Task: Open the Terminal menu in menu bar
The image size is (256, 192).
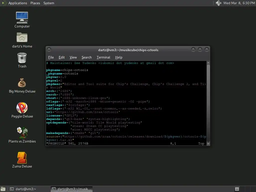Action: click(103, 57)
